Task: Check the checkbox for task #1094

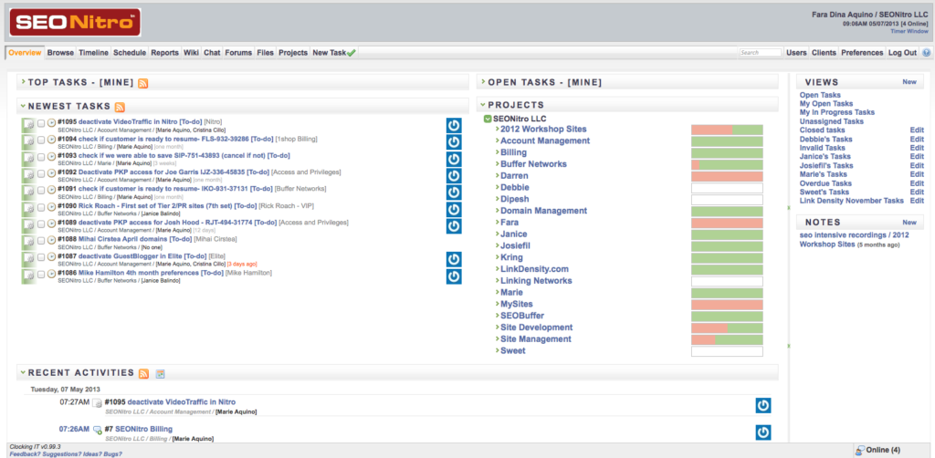Action: click(x=40, y=140)
